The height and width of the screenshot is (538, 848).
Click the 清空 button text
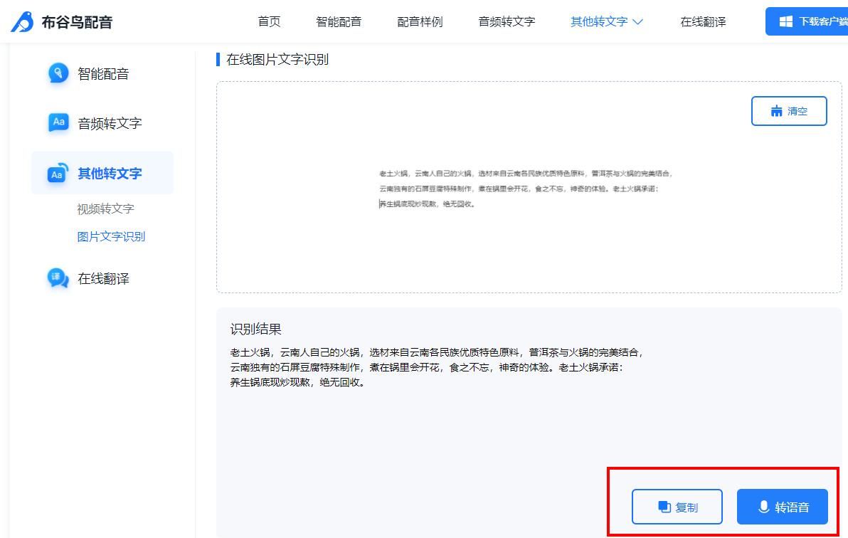(797, 111)
